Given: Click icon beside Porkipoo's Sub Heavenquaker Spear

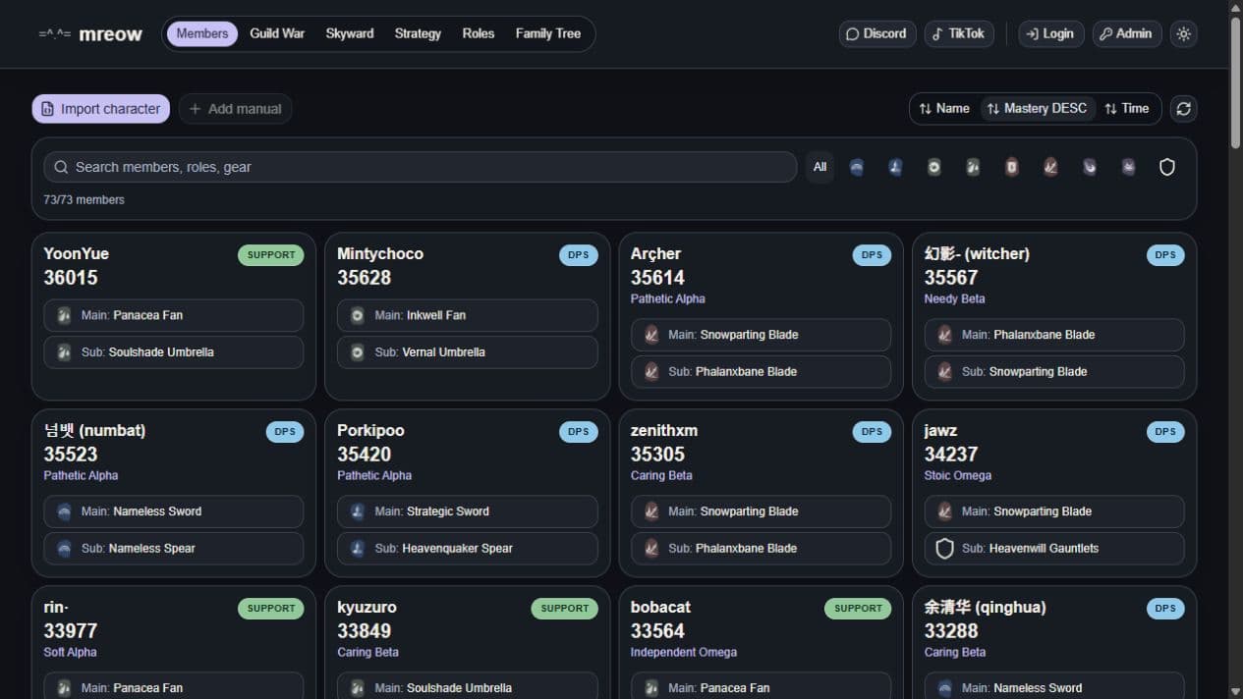Looking at the screenshot, I should (358, 549).
